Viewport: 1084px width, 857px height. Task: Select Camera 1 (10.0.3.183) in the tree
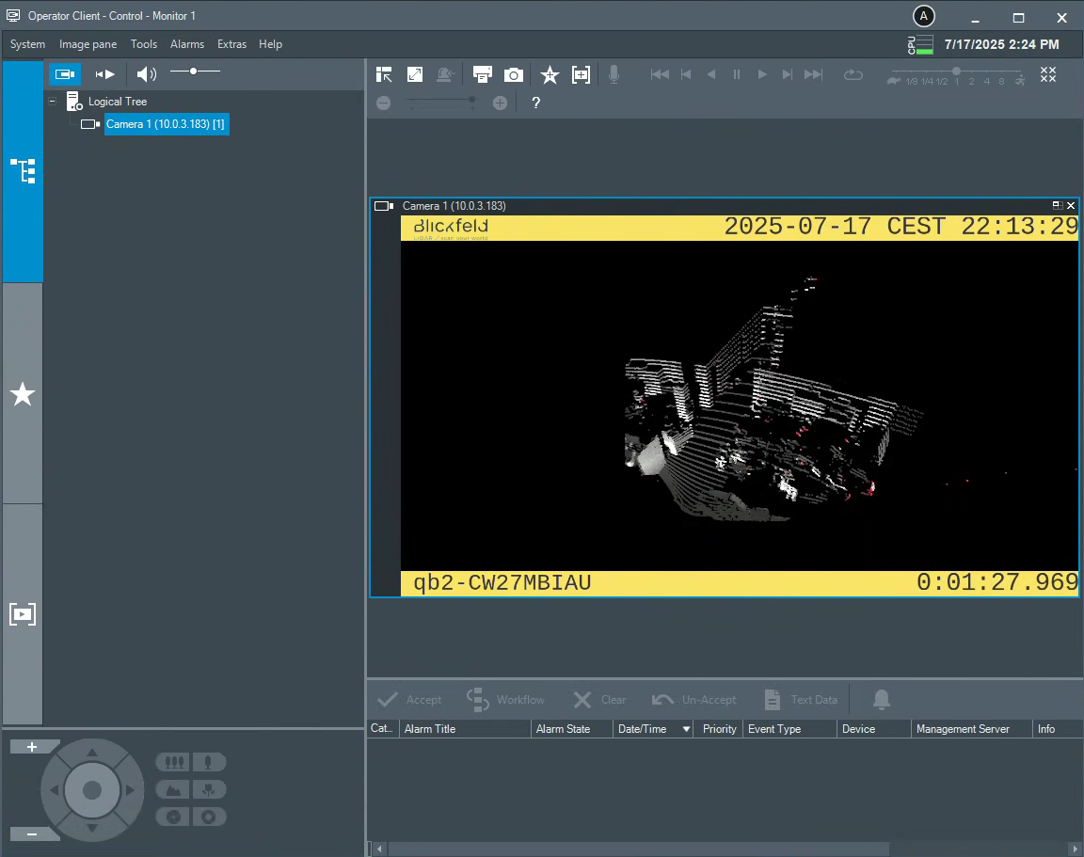tap(166, 124)
